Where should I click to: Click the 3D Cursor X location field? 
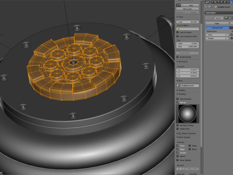pos(187,70)
